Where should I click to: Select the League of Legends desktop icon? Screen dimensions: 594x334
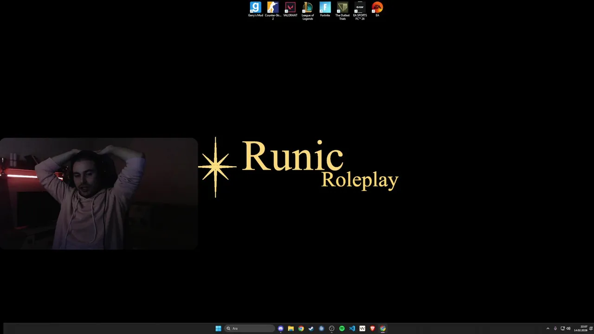coord(308,11)
